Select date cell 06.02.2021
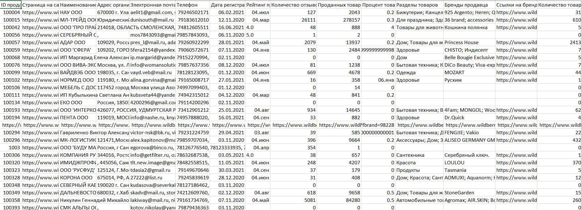Viewport: 582px width, 210px height. (228, 12)
